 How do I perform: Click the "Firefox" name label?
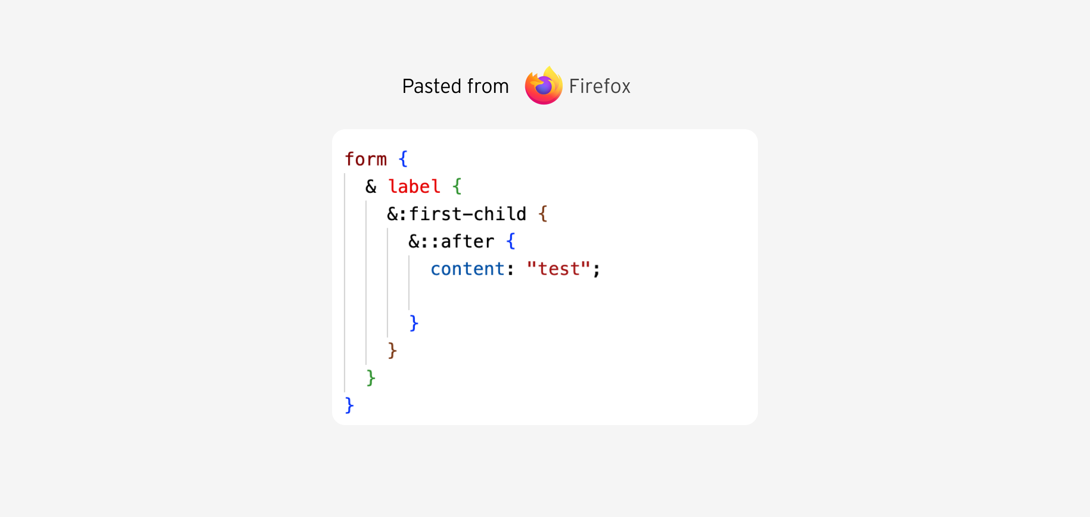click(599, 86)
